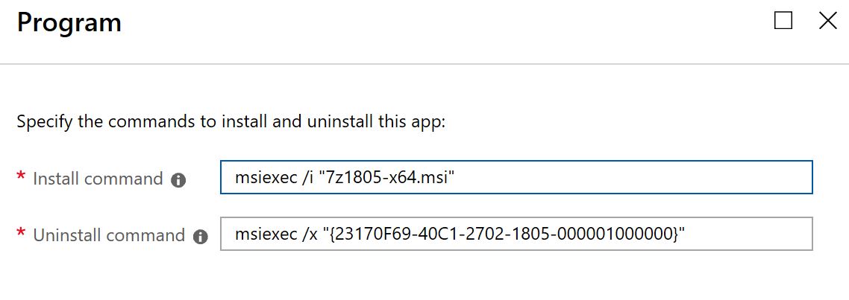Maximize the Program pane with square icon
The width and height of the screenshot is (849, 300).
783,21
